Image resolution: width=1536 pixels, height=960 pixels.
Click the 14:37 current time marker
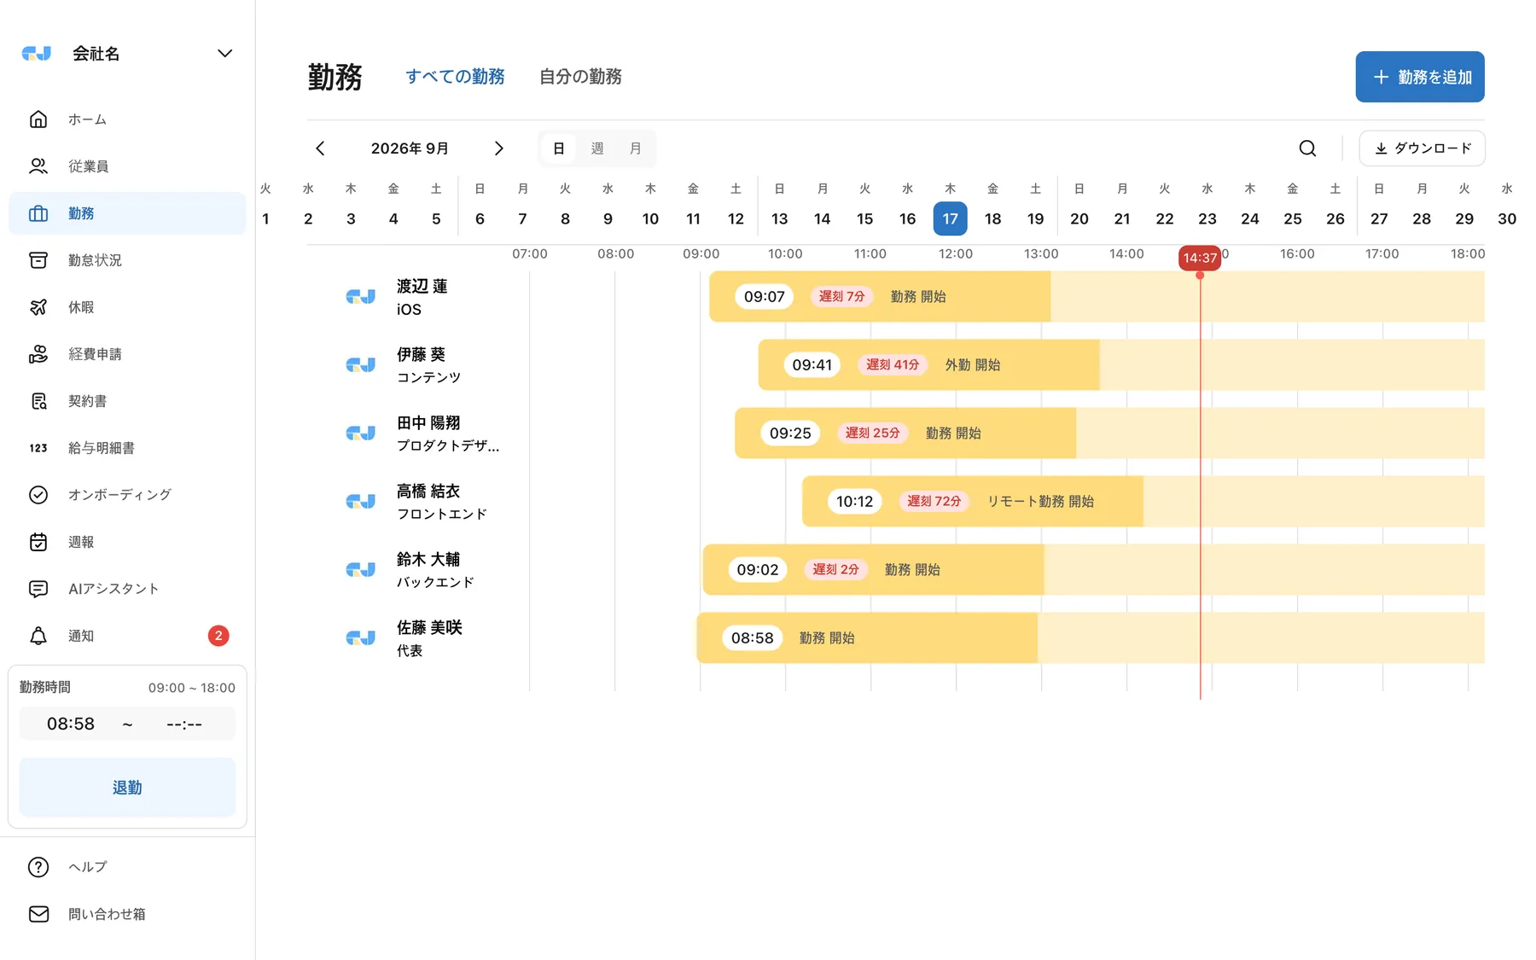(x=1200, y=258)
